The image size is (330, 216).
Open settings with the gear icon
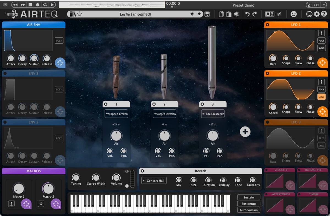[317, 14]
